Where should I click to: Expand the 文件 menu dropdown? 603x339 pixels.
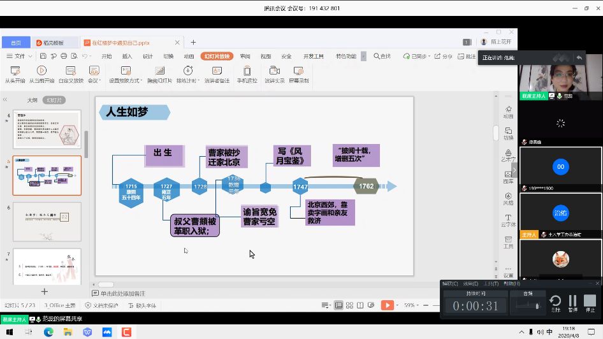coord(23,56)
